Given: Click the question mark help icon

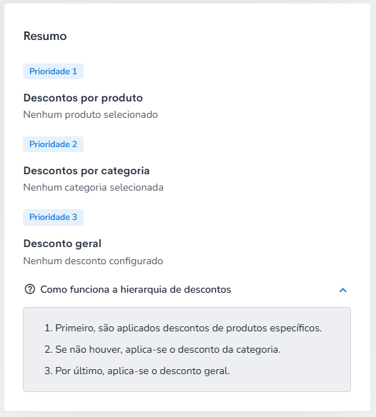Looking at the screenshot, I should pyautogui.click(x=29, y=289).
